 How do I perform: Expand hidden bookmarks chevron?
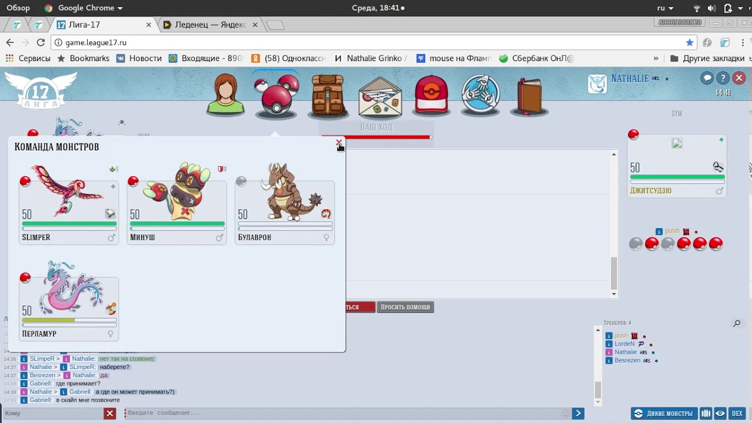[656, 58]
